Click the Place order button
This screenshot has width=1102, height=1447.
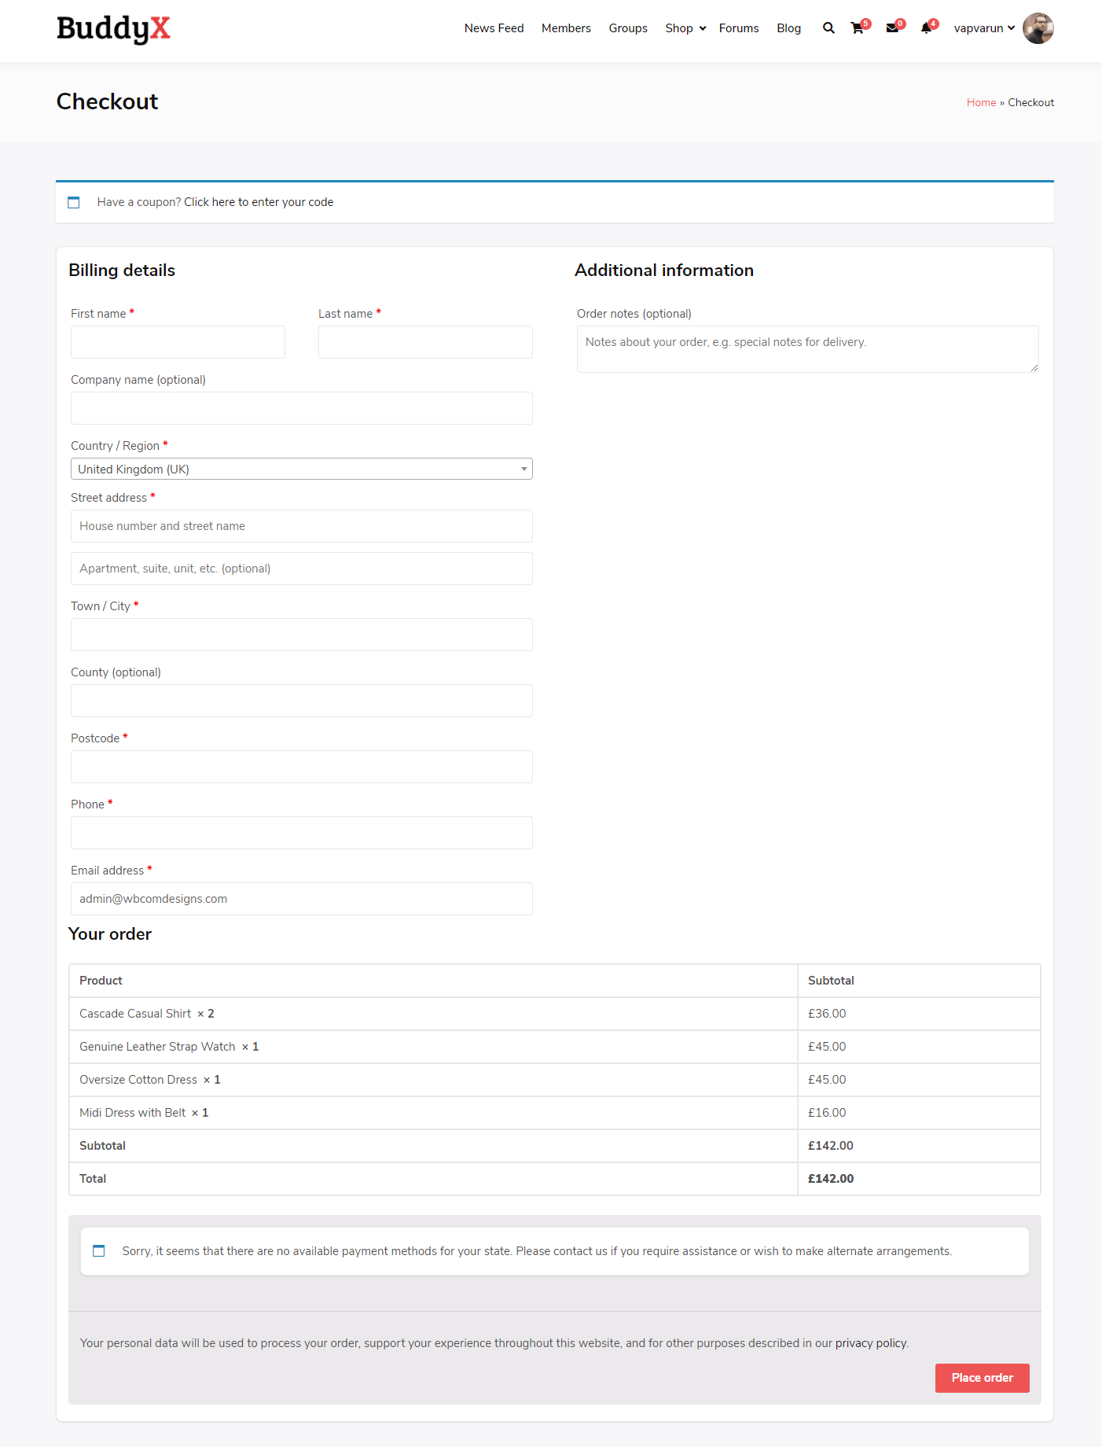(982, 1378)
